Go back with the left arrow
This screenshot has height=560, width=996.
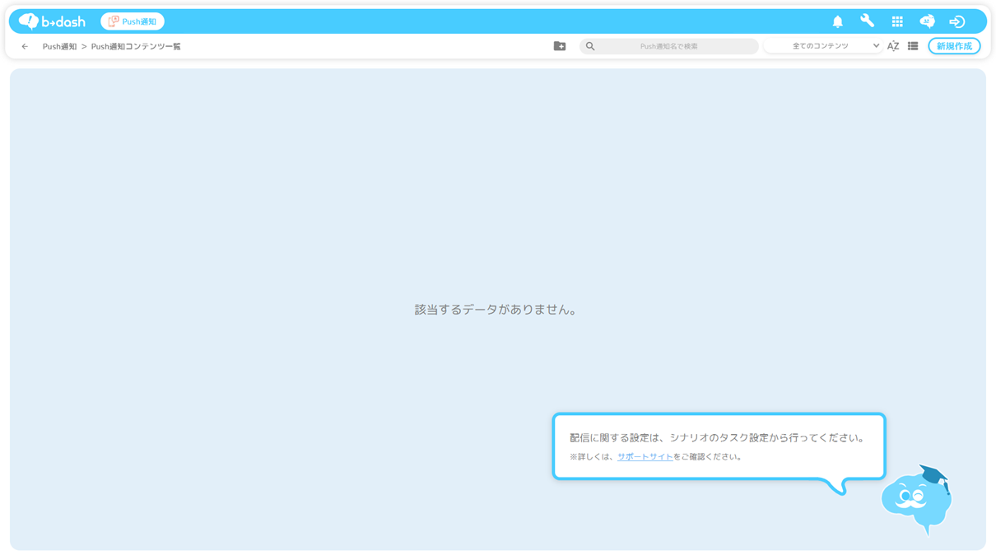(x=25, y=47)
